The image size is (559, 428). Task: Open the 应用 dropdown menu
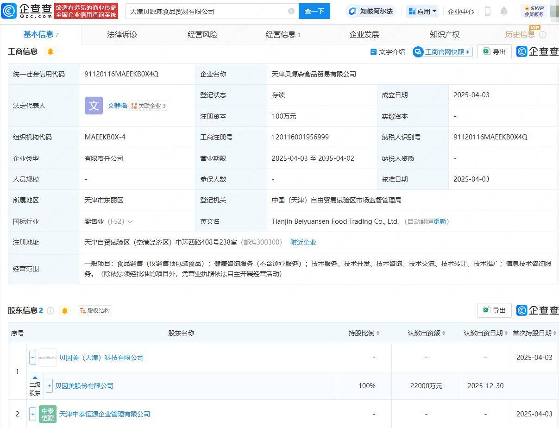(422, 11)
